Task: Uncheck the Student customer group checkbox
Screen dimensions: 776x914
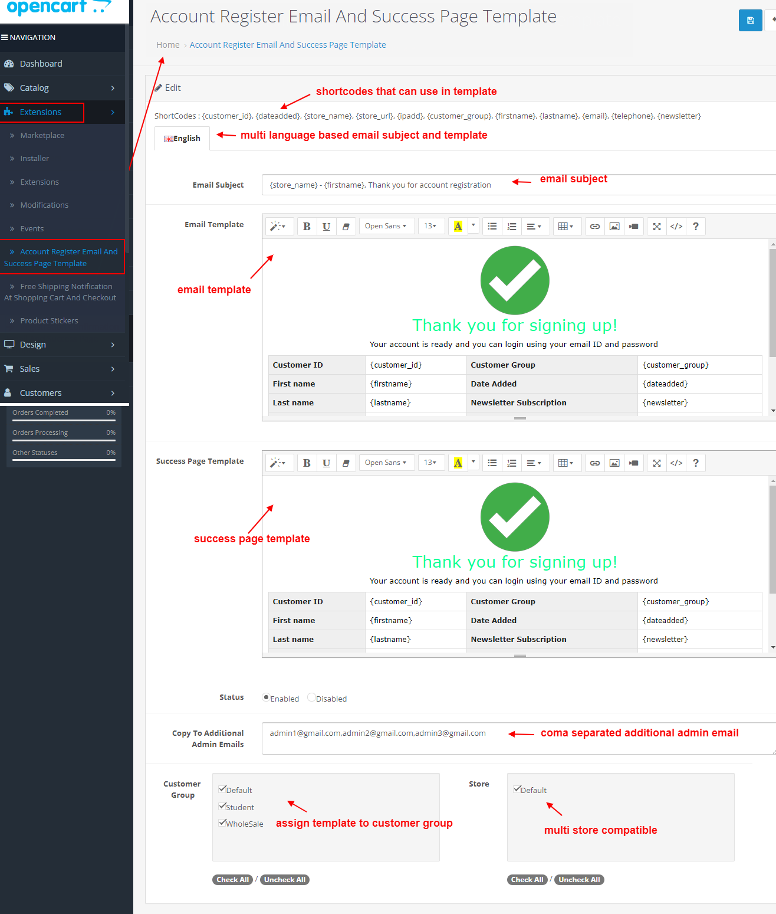Action: 223,806
